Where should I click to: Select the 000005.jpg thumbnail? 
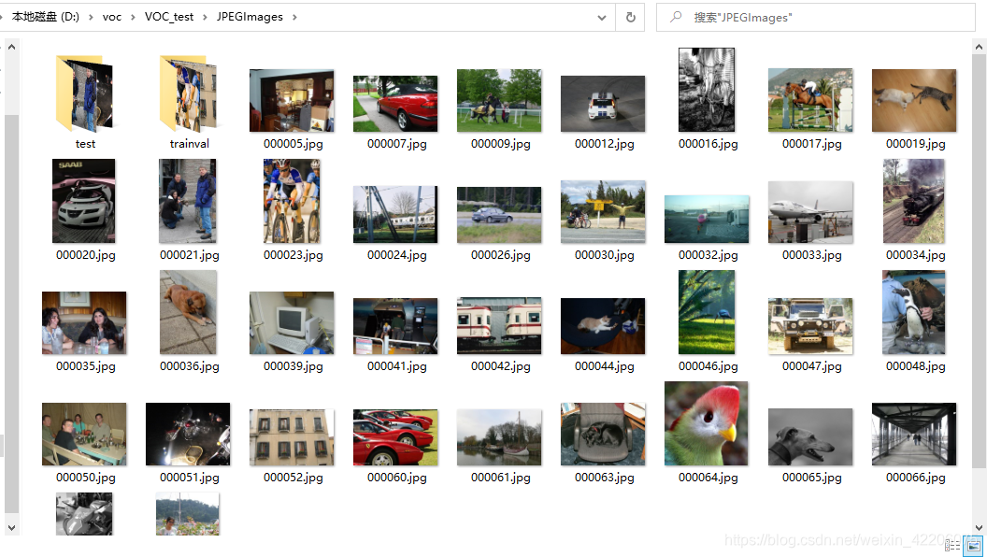pos(292,101)
